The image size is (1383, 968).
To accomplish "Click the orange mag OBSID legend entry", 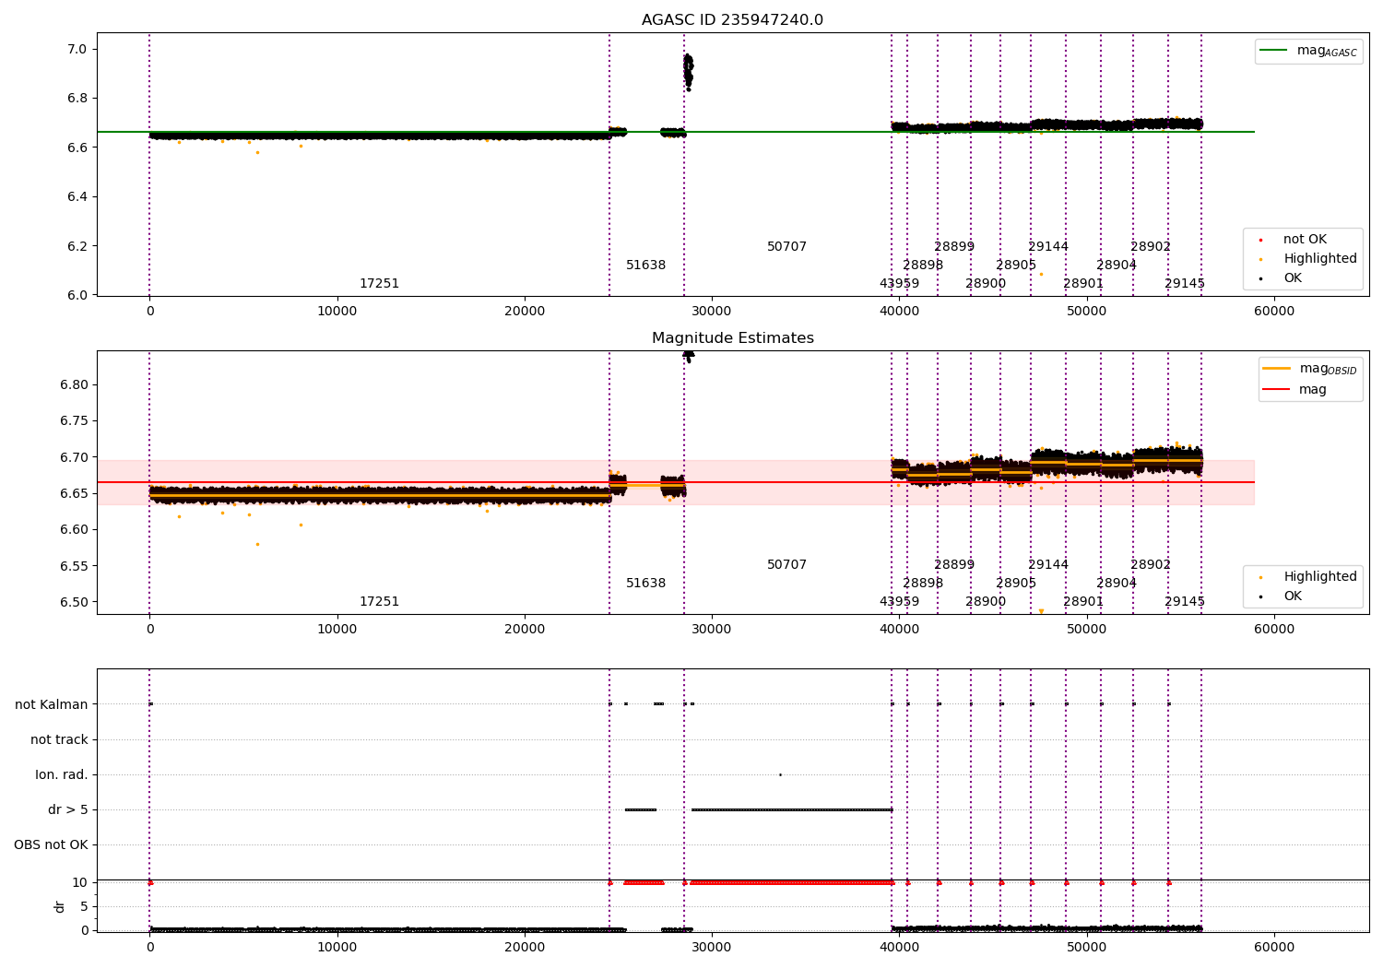I will 1308,369.
